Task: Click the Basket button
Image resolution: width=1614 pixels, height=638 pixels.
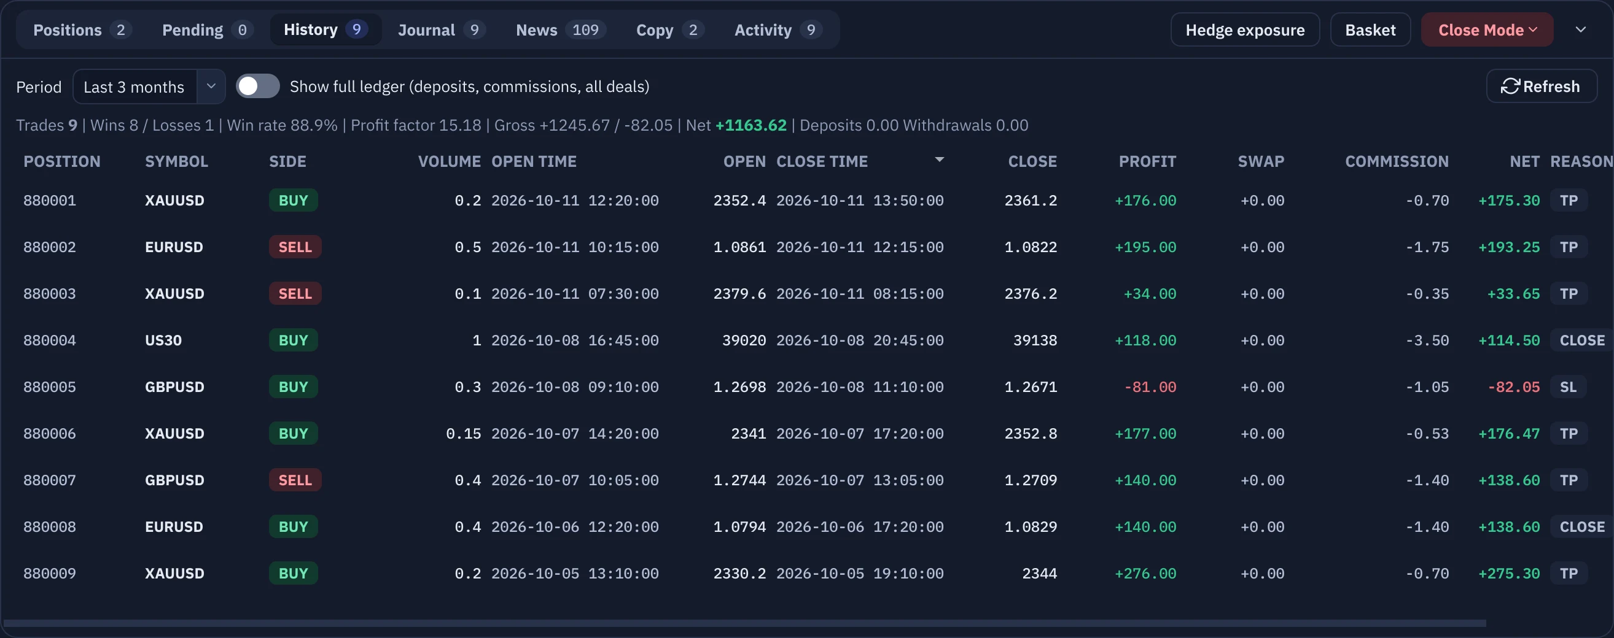Action: point(1370,30)
